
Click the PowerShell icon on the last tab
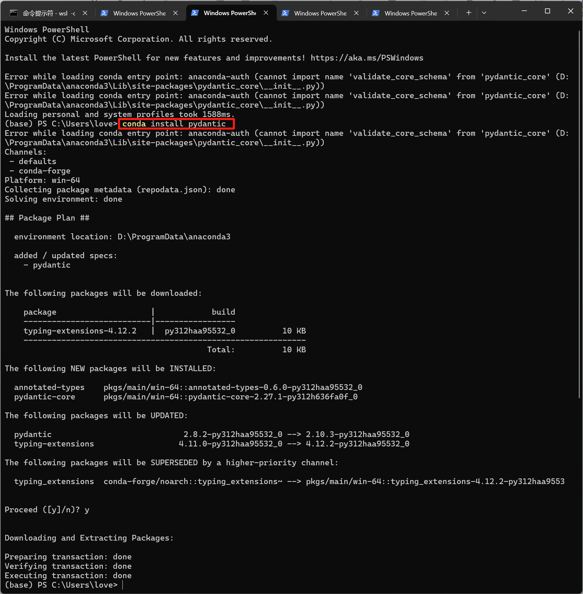coord(376,13)
